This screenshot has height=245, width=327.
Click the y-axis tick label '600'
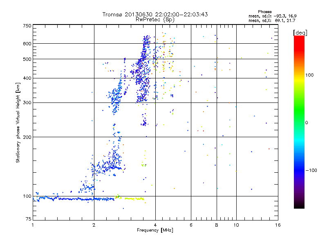tap(27, 44)
